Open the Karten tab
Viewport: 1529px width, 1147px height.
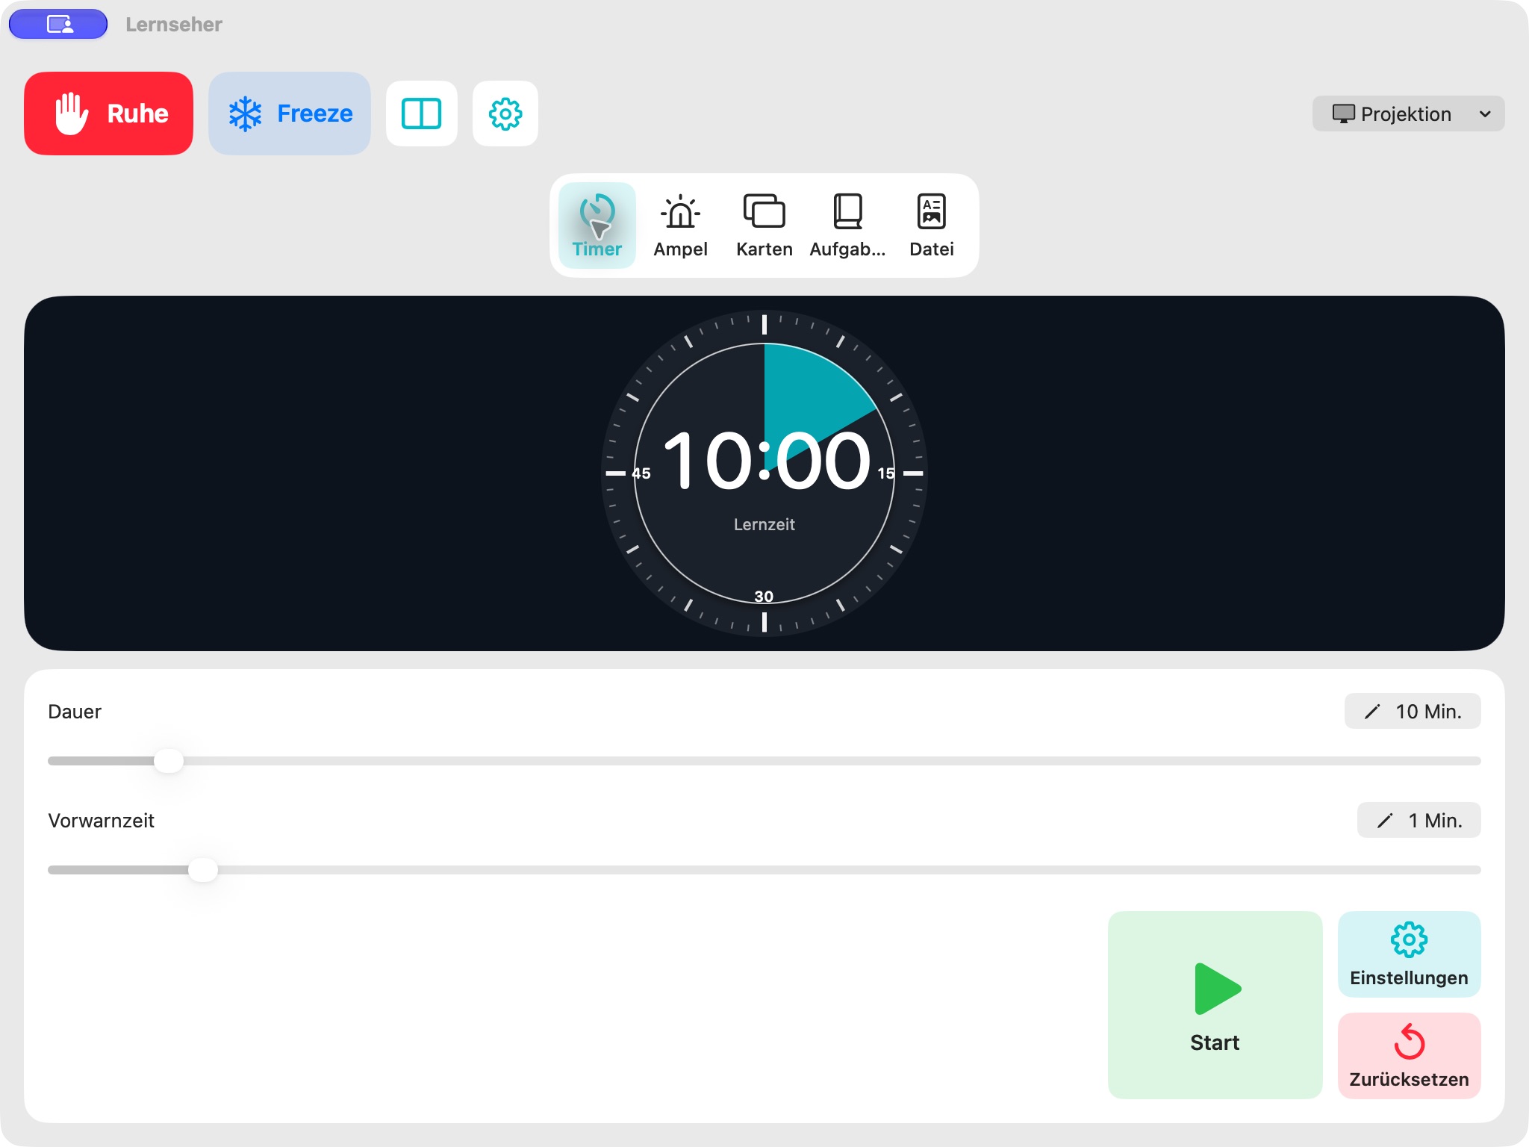tap(764, 226)
